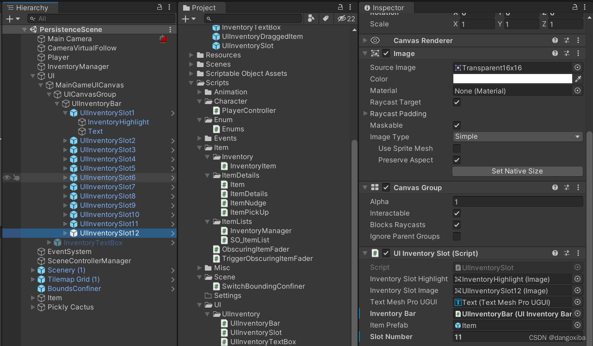
Task: Check Use Sprite Mesh
Action: (x=457, y=148)
